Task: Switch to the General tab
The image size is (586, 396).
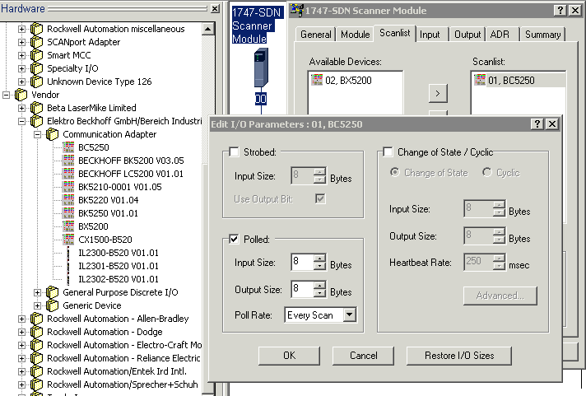Action: [x=316, y=35]
